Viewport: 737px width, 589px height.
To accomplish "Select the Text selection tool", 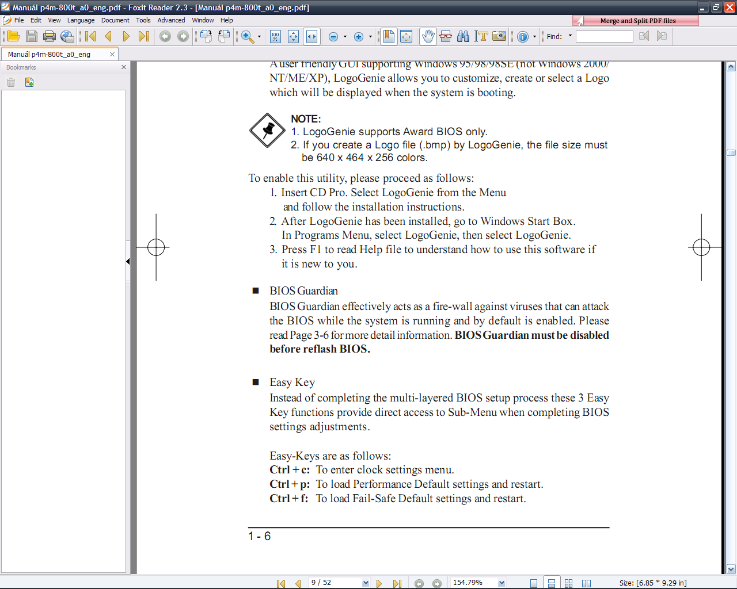I will click(481, 36).
